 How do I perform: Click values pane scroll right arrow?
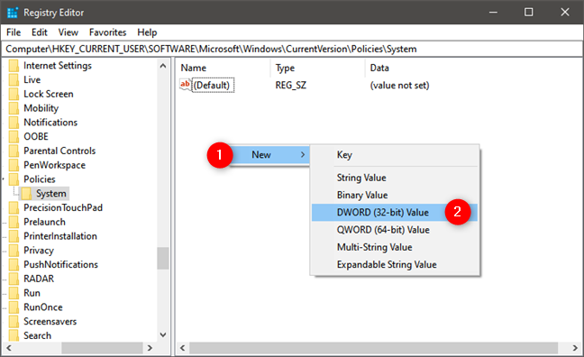pos(575,348)
